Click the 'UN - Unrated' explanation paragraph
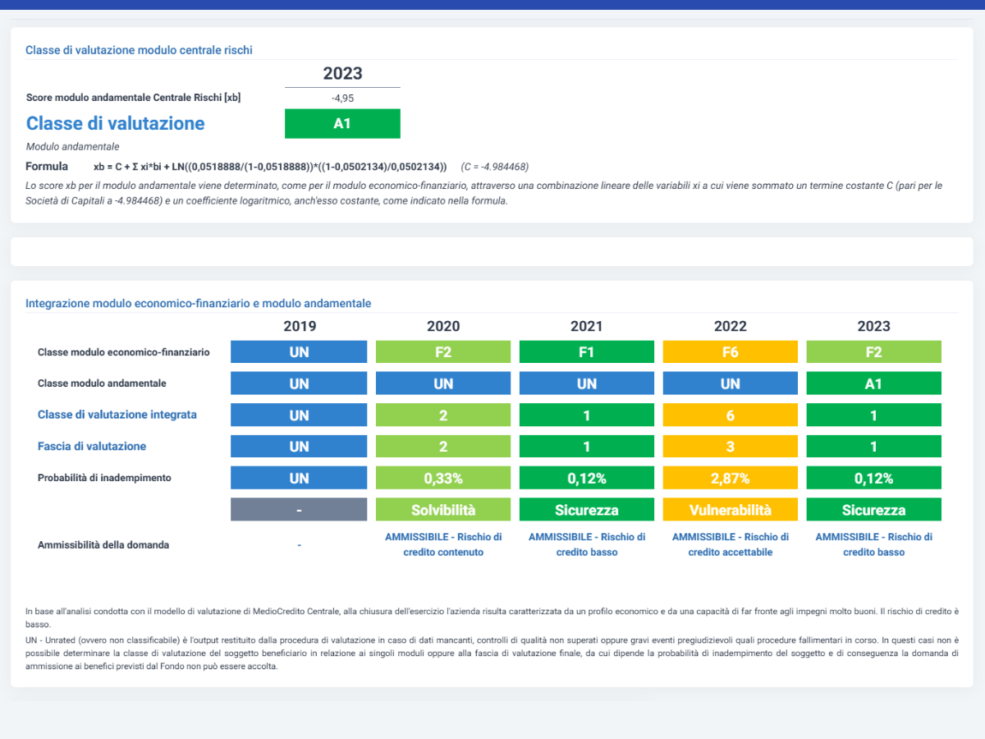The width and height of the screenshot is (985, 739). 492,653
